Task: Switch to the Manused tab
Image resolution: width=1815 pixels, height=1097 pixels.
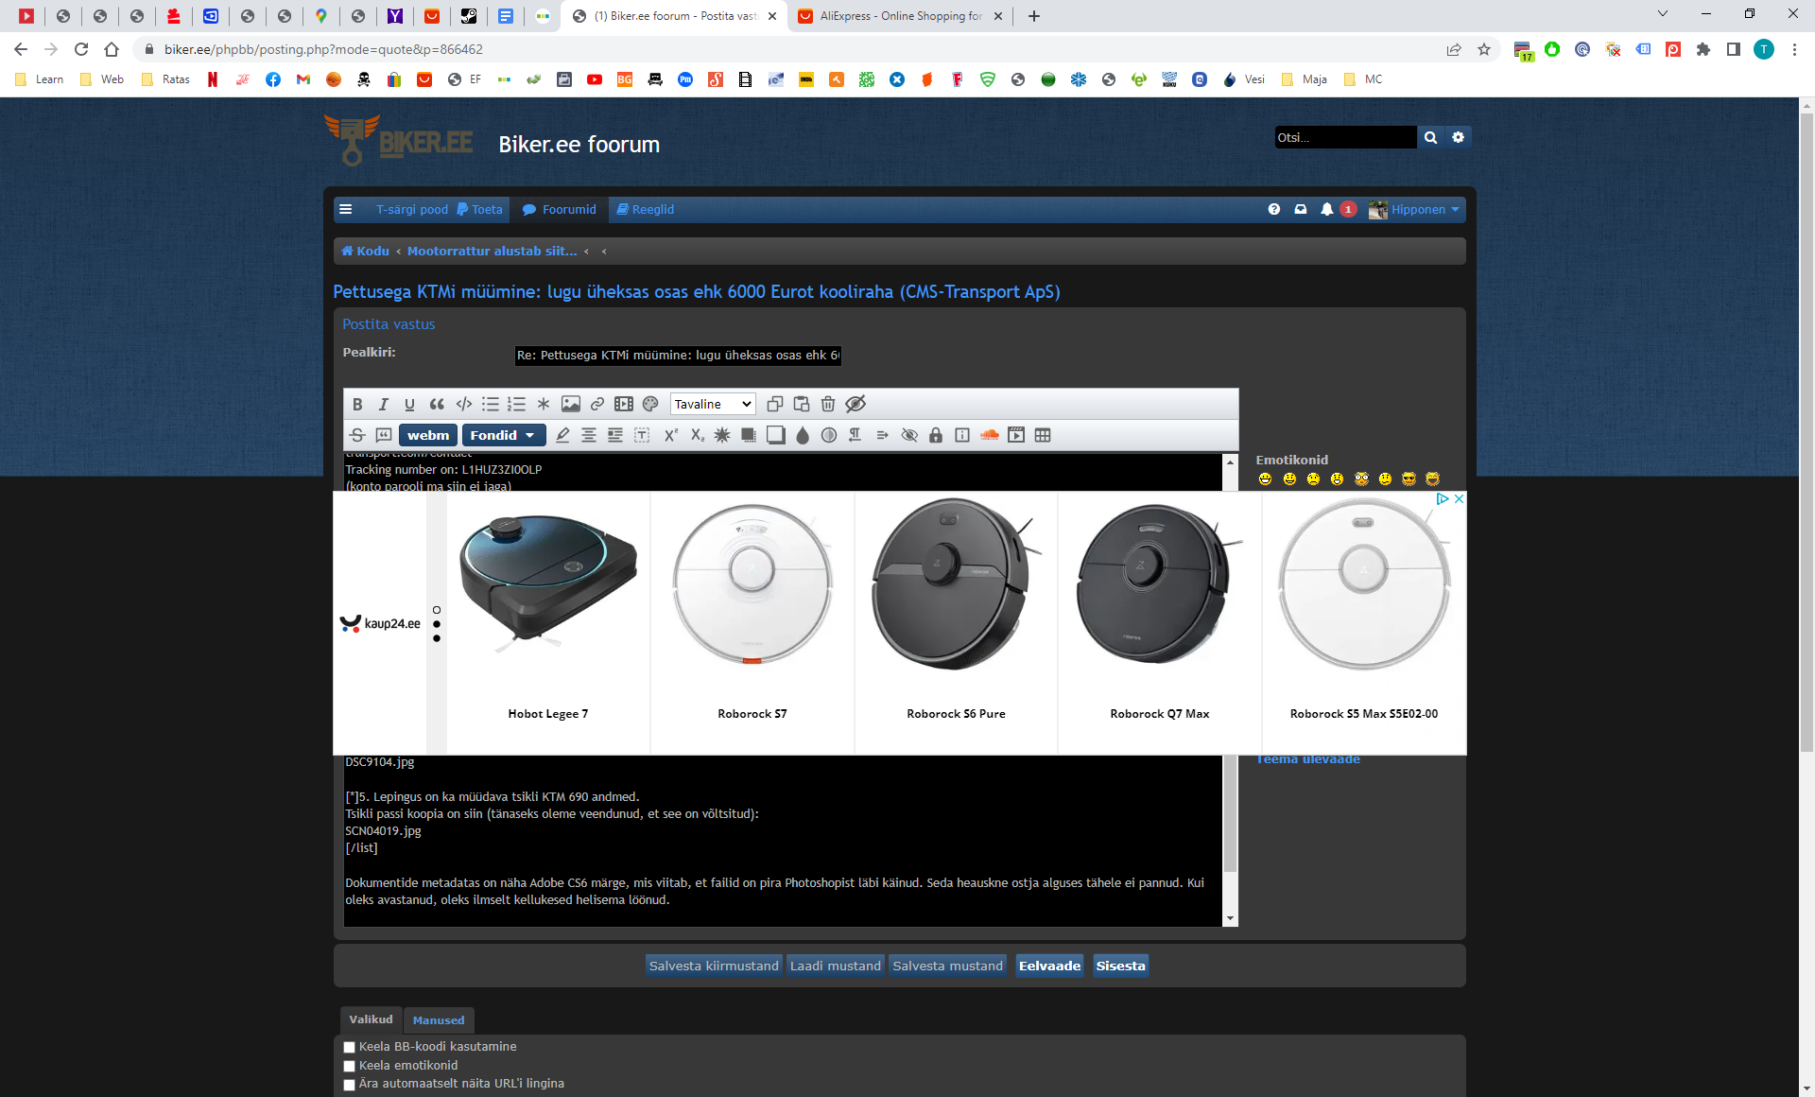Action: [439, 1020]
